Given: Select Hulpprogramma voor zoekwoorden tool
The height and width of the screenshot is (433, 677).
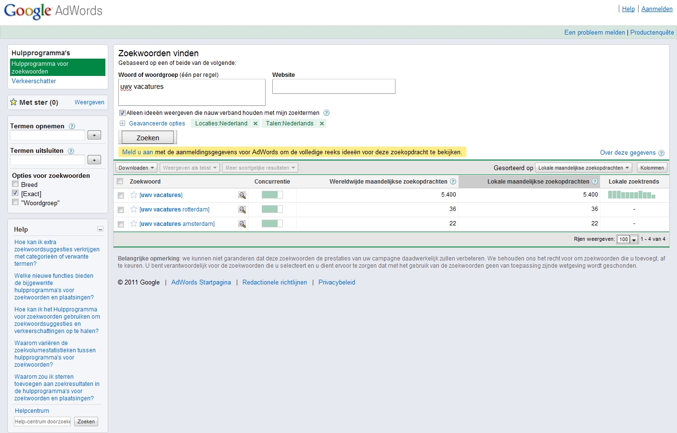Looking at the screenshot, I should (58, 67).
